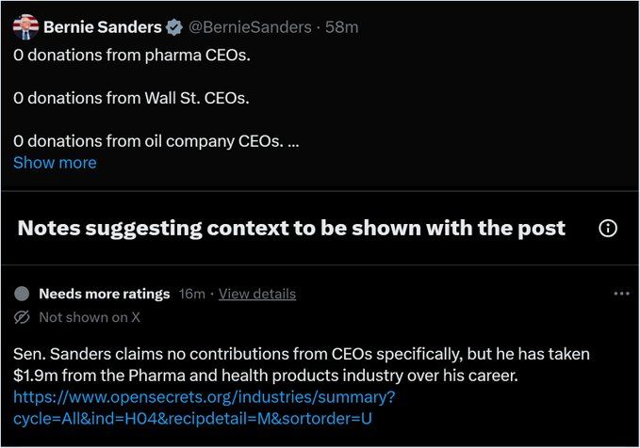
Task: Open the note's three-dot more menu
Action: pos(620,294)
